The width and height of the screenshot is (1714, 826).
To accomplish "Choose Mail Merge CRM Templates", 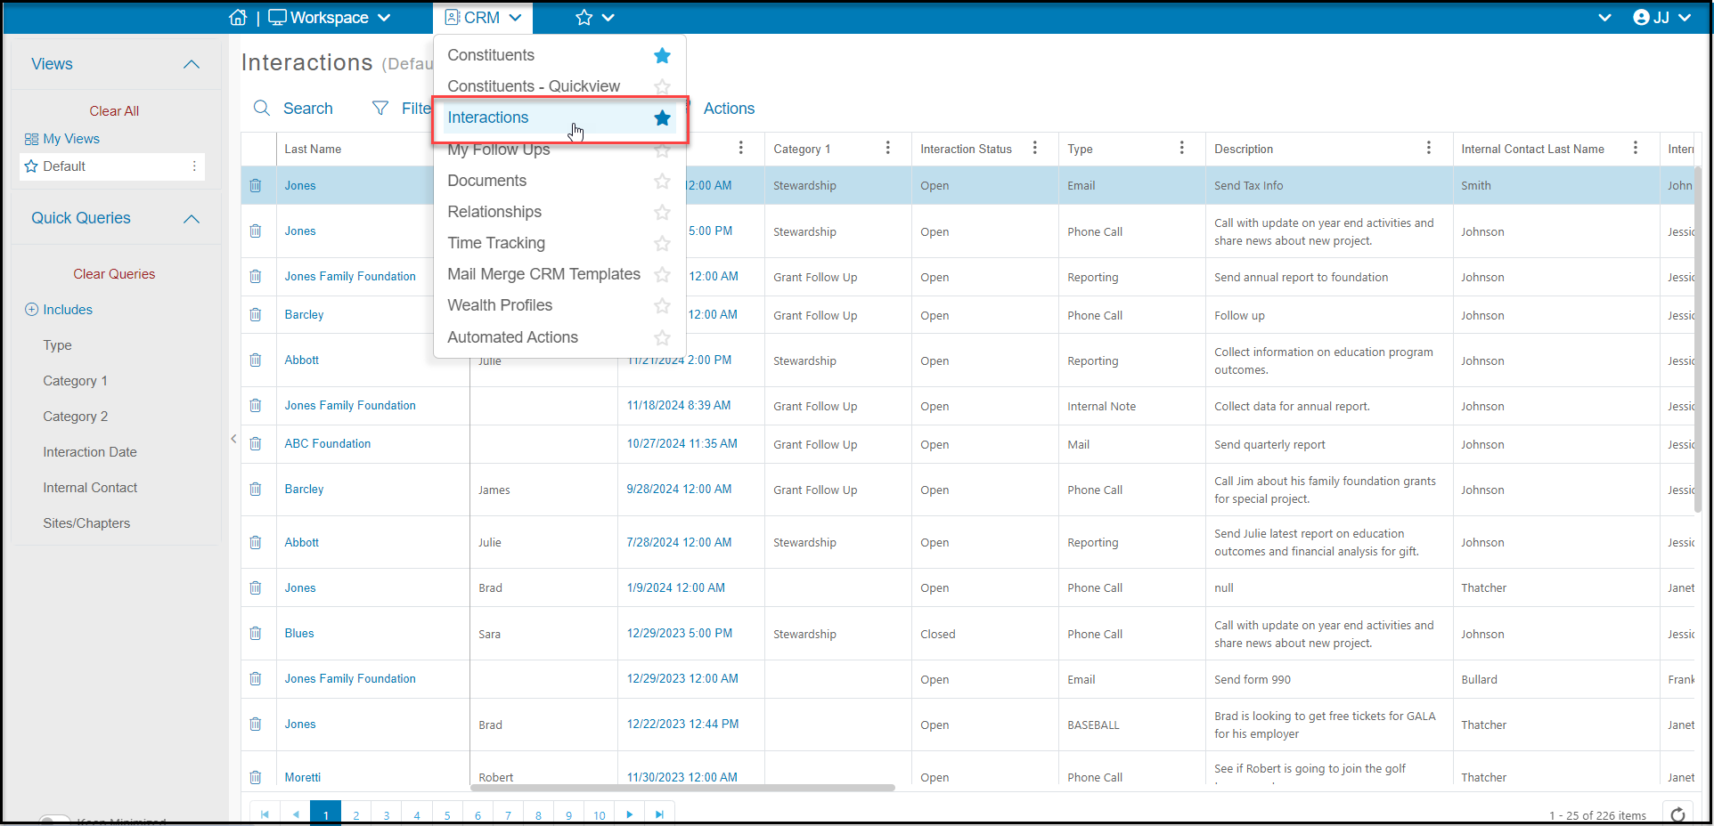I will pyautogui.click(x=543, y=274).
